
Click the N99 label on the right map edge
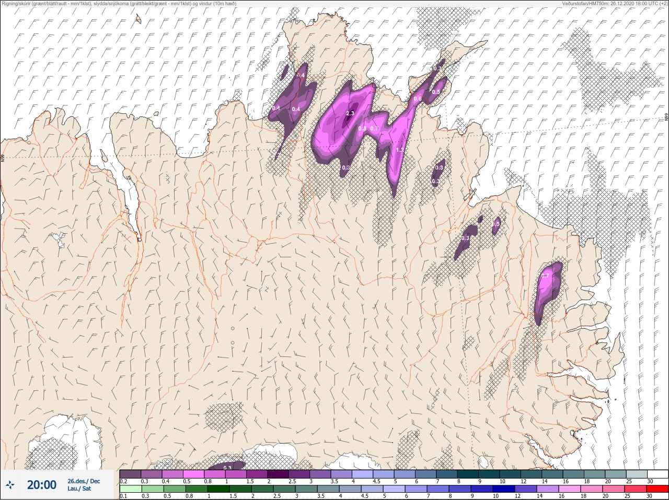click(666, 117)
